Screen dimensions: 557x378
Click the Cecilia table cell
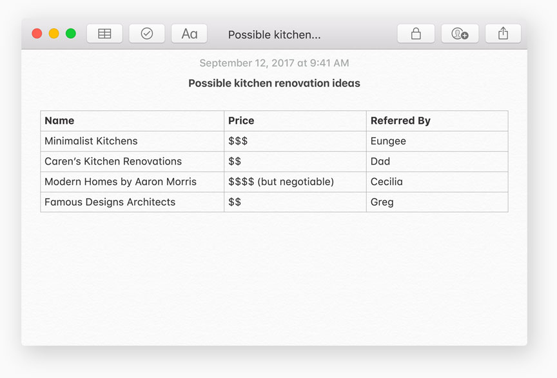coord(437,182)
